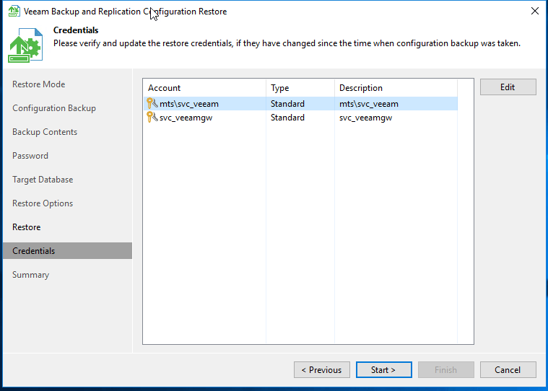Click Start to begin the restore

tap(383, 370)
